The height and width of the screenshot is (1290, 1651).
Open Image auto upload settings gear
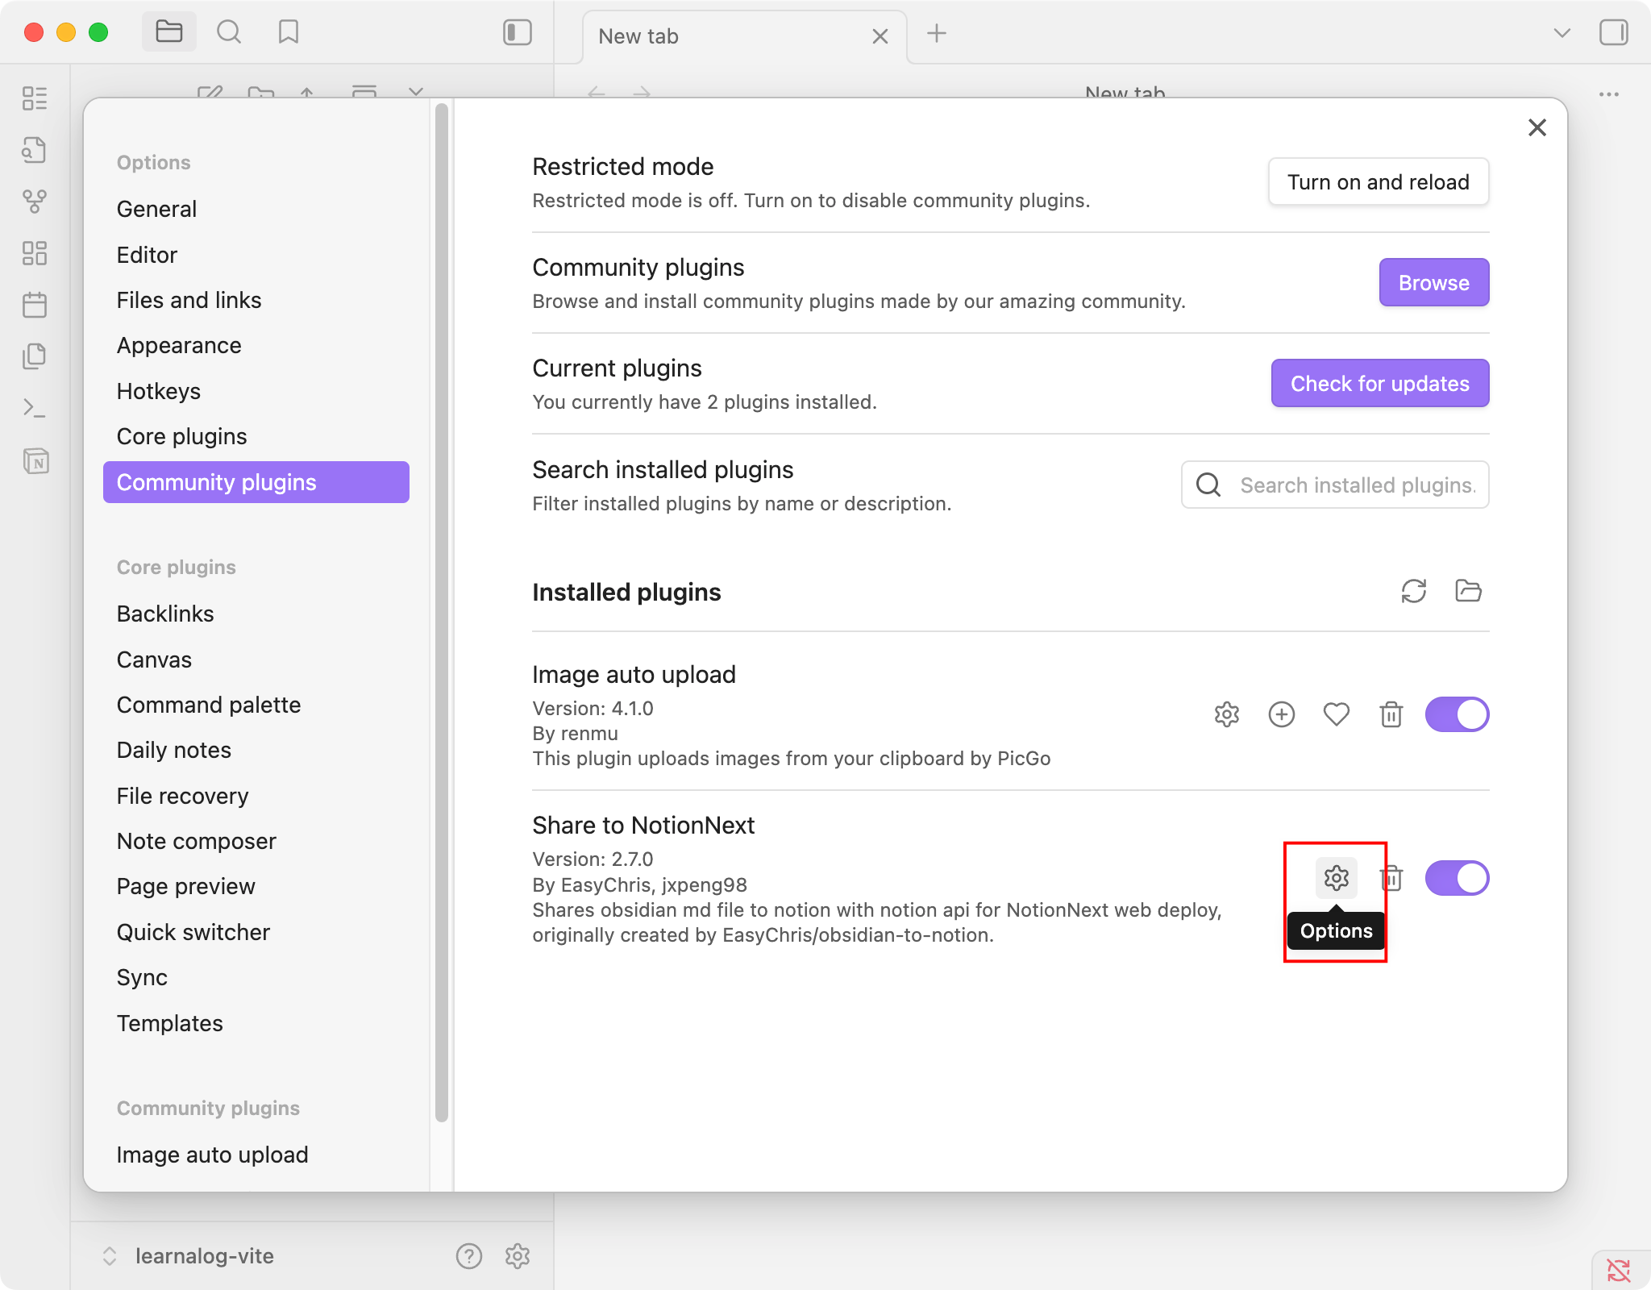(1226, 714)
